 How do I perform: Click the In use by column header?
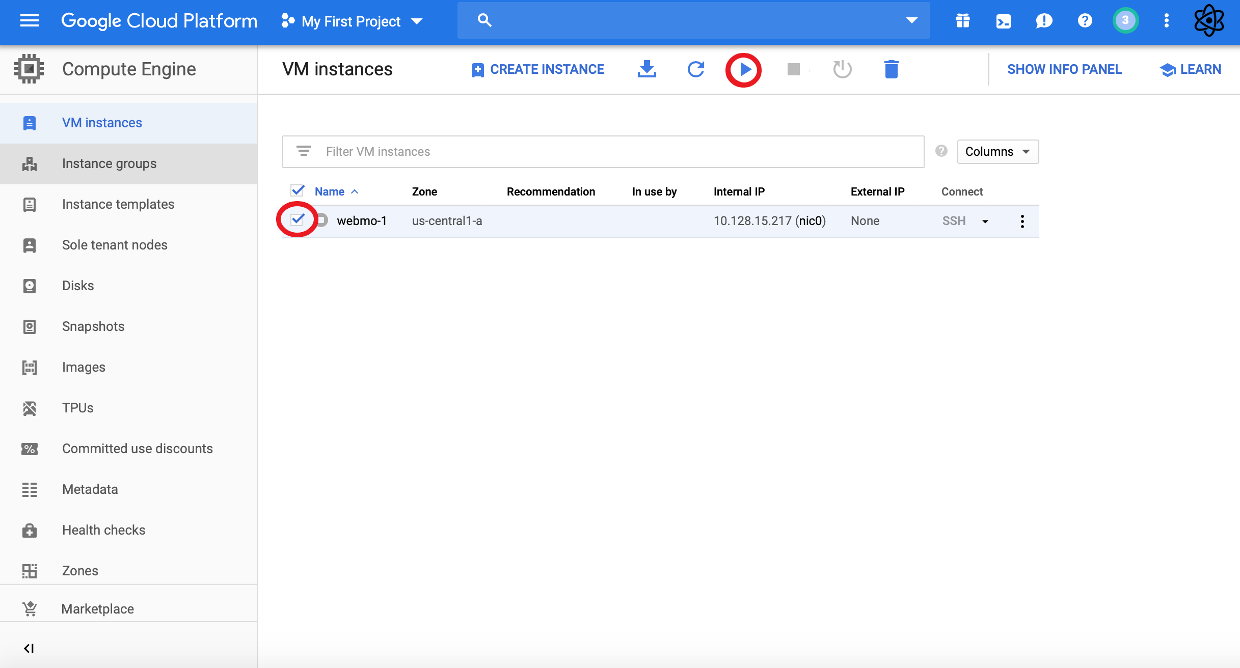tap(654, 191)
